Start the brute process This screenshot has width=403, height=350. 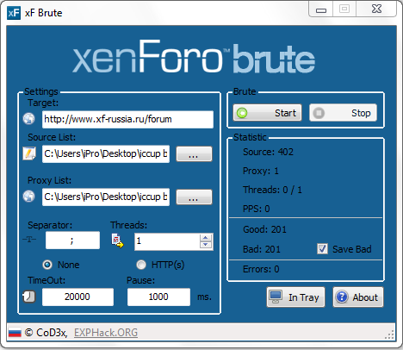(x=267, y=113)
